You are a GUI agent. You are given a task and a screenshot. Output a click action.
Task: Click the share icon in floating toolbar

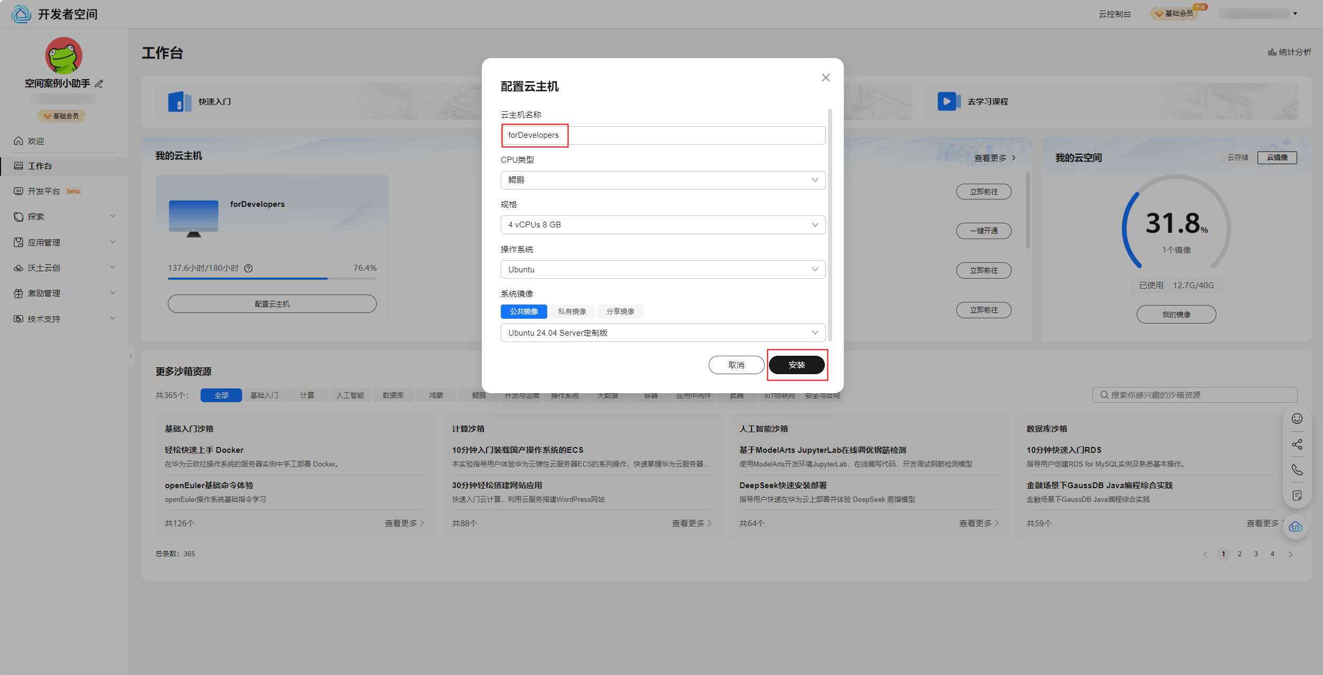1297,444
